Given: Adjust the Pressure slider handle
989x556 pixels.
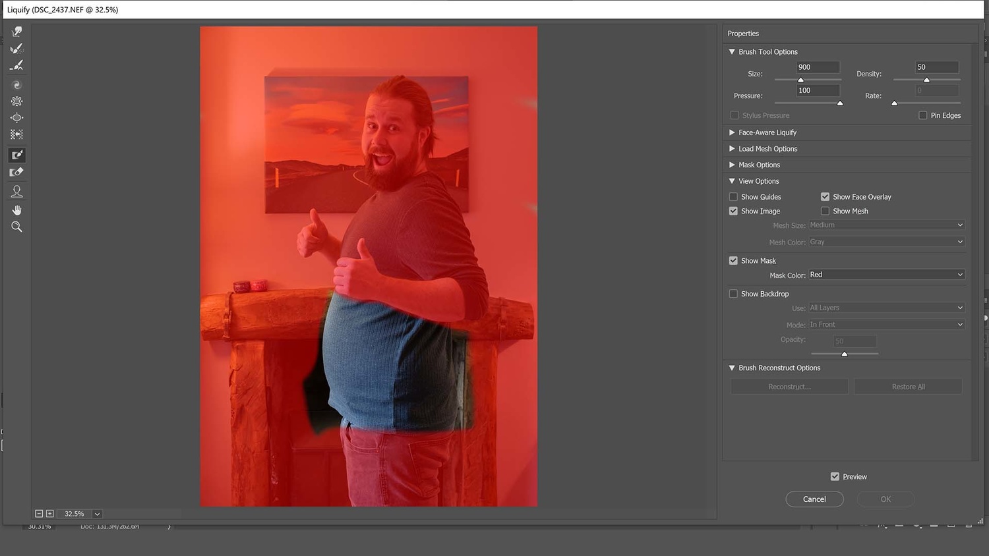Looking at the screenshot, I should click(x=840, y=103).
